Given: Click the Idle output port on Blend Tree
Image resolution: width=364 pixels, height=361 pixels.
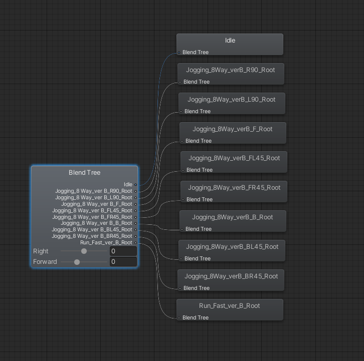Looking at the screenshot, I should [x=135, y=185].
